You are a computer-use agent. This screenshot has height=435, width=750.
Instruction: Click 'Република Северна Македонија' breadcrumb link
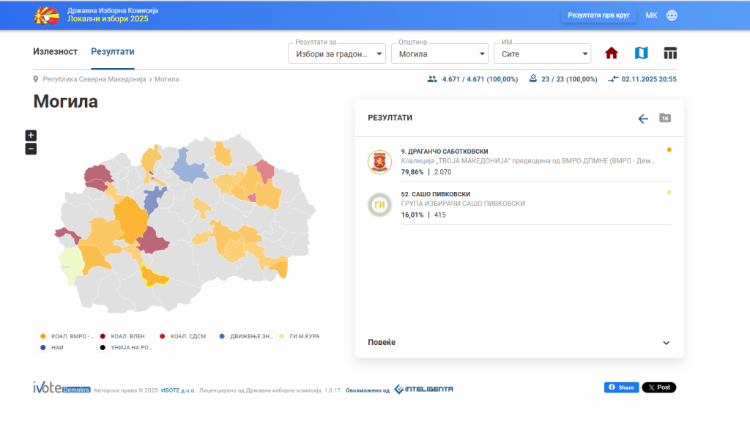[x=94, y=79]
